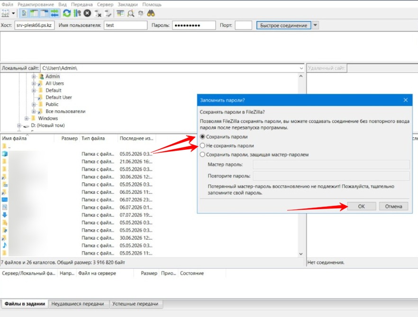Select the 'Сохранить пароли' radio option

(x=202, y=137)
